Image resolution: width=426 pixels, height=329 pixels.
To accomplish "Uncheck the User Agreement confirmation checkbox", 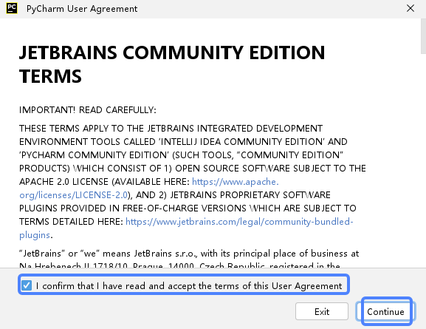I will (27, 285).
